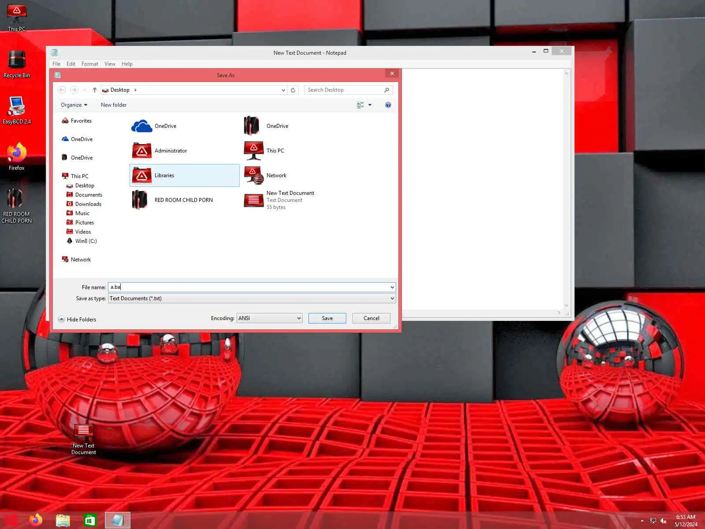Viewport: 705px width, 529px height.
Task: Select New Text Document on desktop
Action: pyautogui.click(x=84, y=439)
